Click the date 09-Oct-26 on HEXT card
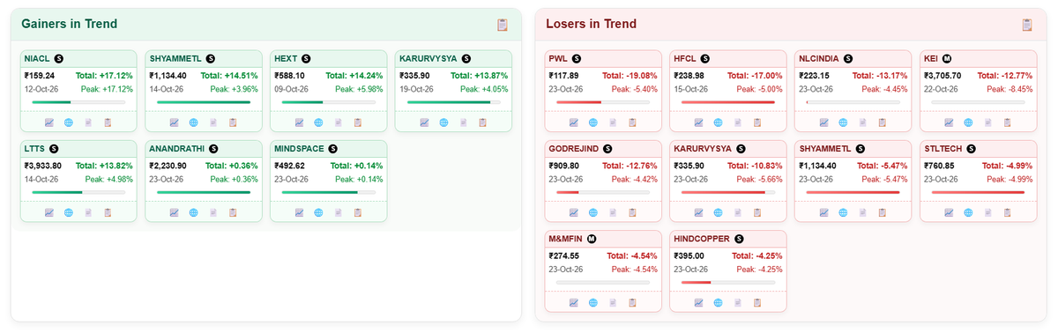The image size is (1058, 333). [x=291, y=89]
